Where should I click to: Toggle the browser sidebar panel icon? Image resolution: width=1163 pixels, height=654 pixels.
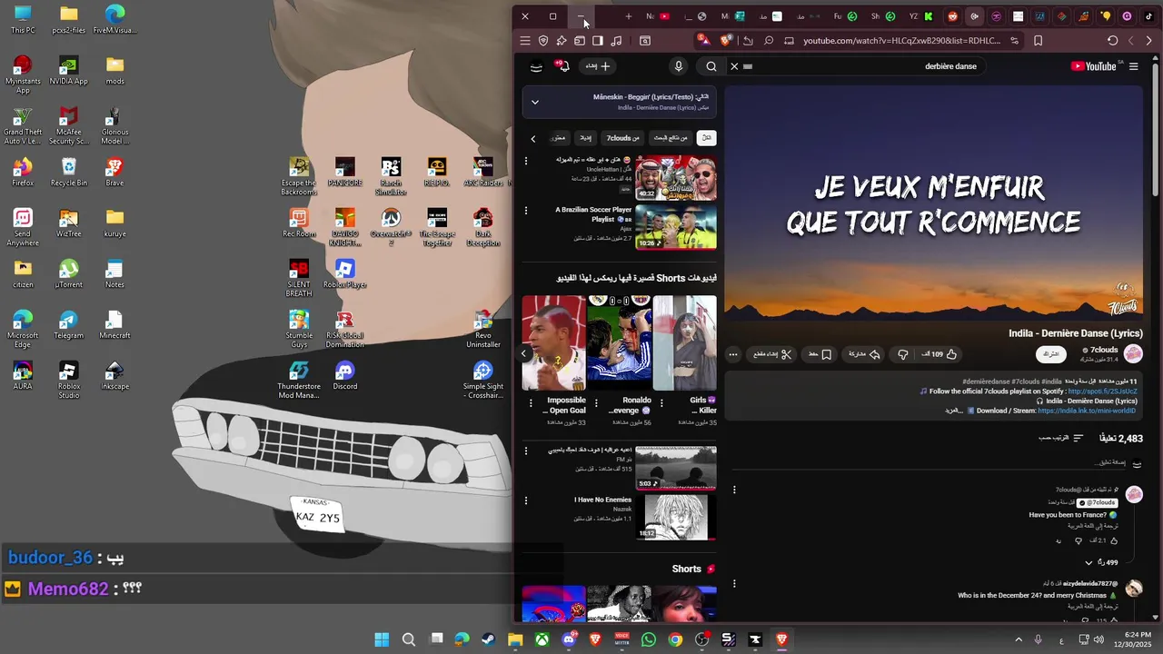[x=597, y=40]
